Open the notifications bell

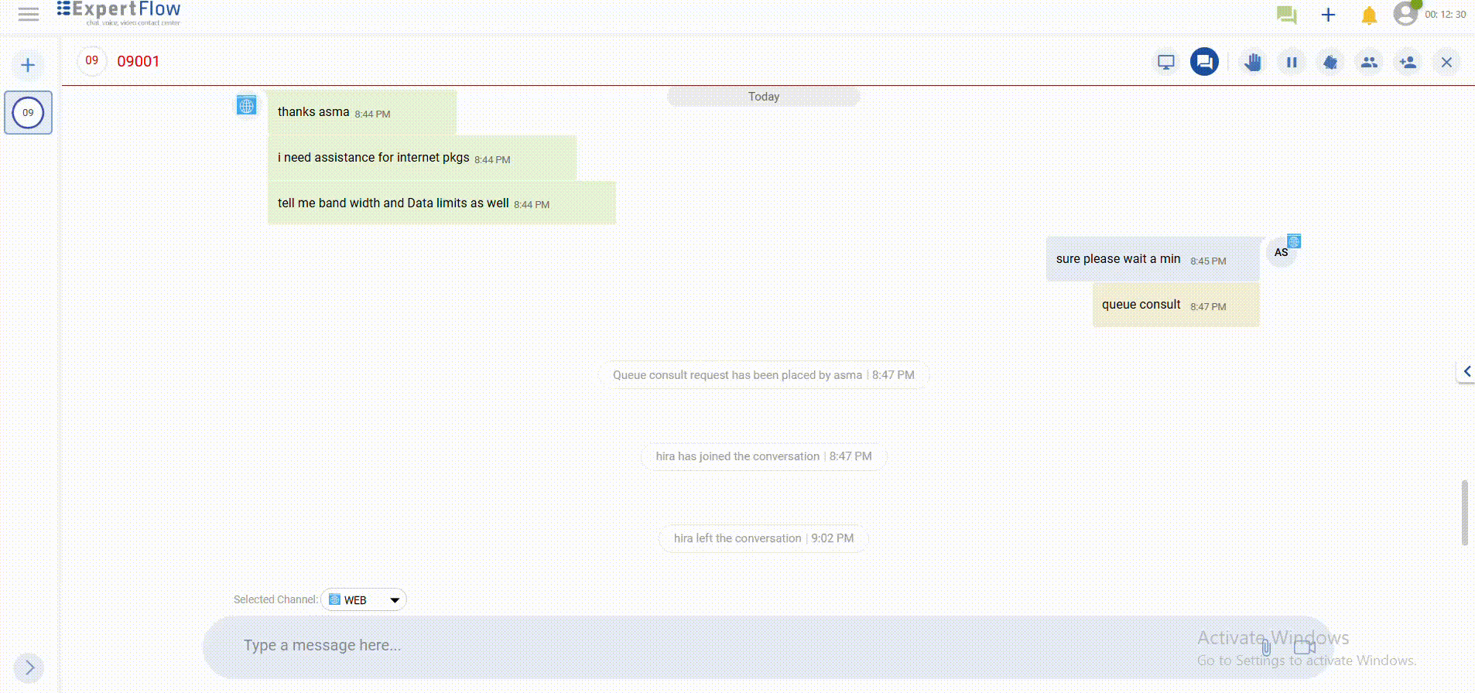(x=1369, y=15)
